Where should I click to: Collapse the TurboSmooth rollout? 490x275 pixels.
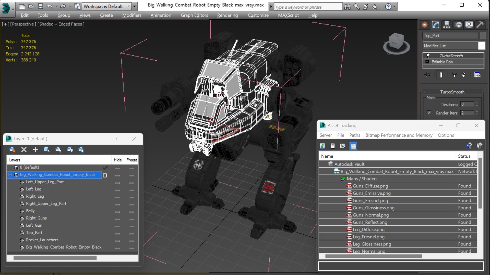(424, 92)
